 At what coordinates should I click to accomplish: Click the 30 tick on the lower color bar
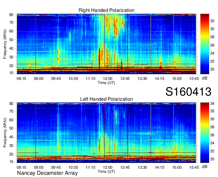212,119
